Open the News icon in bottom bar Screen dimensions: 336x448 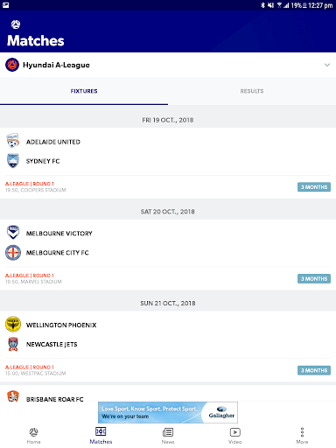(x=168, y=432)
